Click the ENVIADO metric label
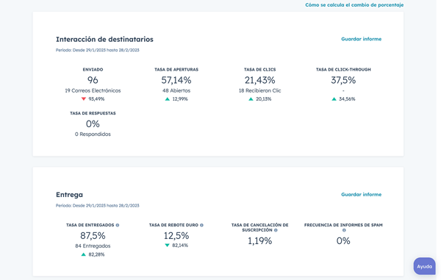The width and height of the screenshot is (441, 280). point(93,69)
